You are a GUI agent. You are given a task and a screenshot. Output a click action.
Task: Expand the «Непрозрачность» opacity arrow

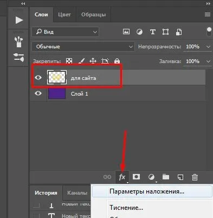(208, 47)
